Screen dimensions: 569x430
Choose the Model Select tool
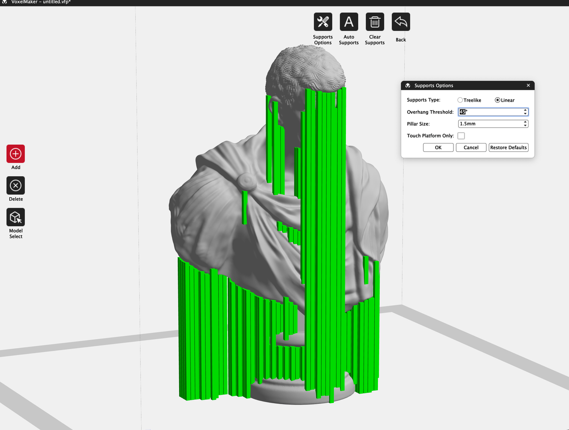[x=16, y=217]
